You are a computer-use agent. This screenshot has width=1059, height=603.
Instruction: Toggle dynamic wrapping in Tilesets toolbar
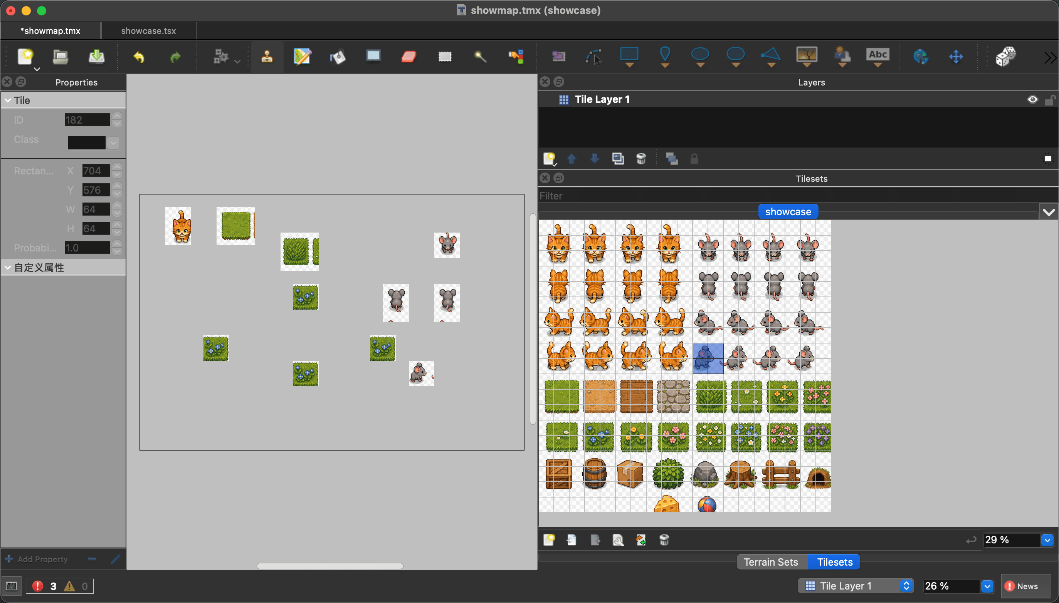(x=971, y=540)
